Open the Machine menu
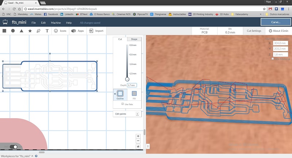 click(56, 23)
